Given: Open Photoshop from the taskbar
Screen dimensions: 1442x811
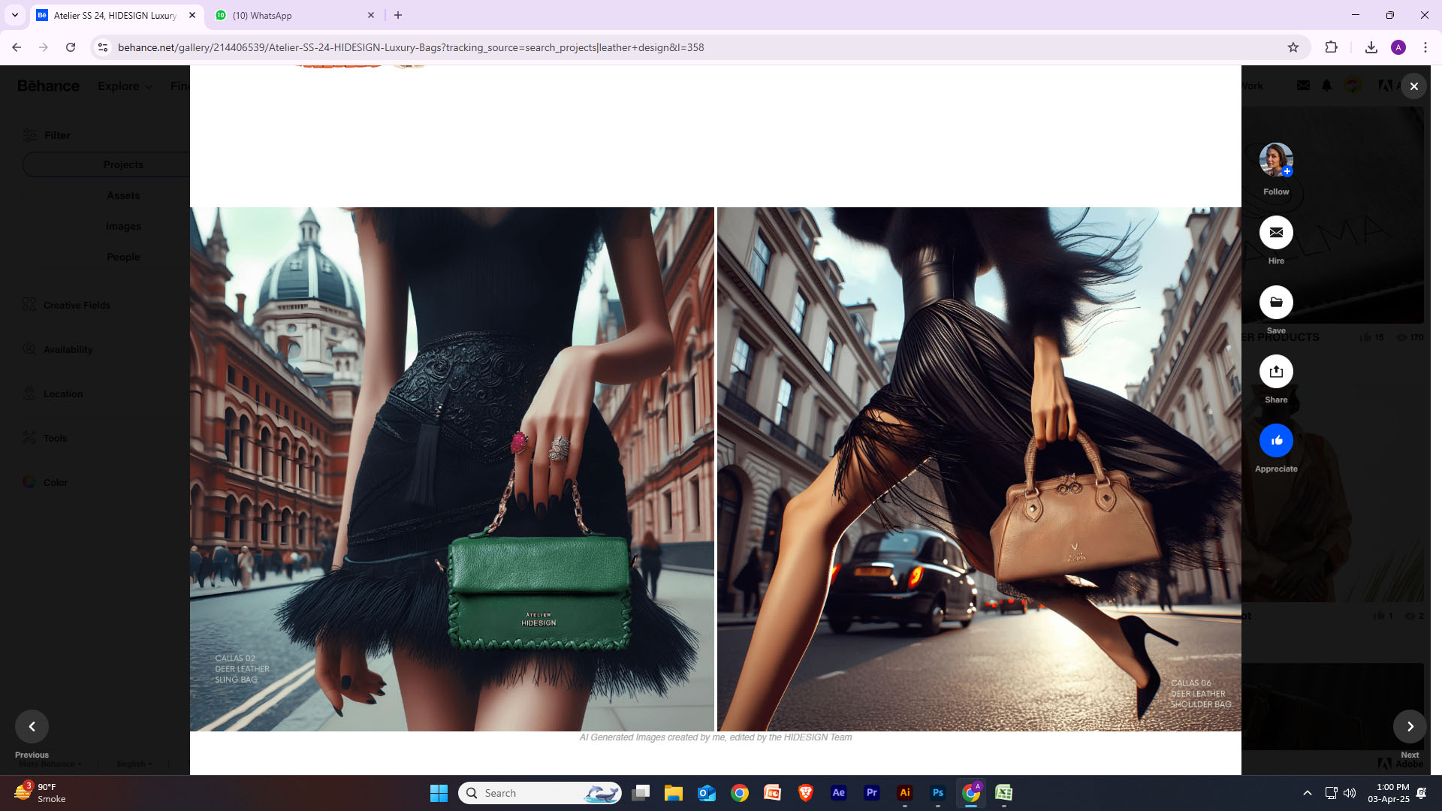Looking at the screenshot, I should pyautogui.click(x=938, y=793).
